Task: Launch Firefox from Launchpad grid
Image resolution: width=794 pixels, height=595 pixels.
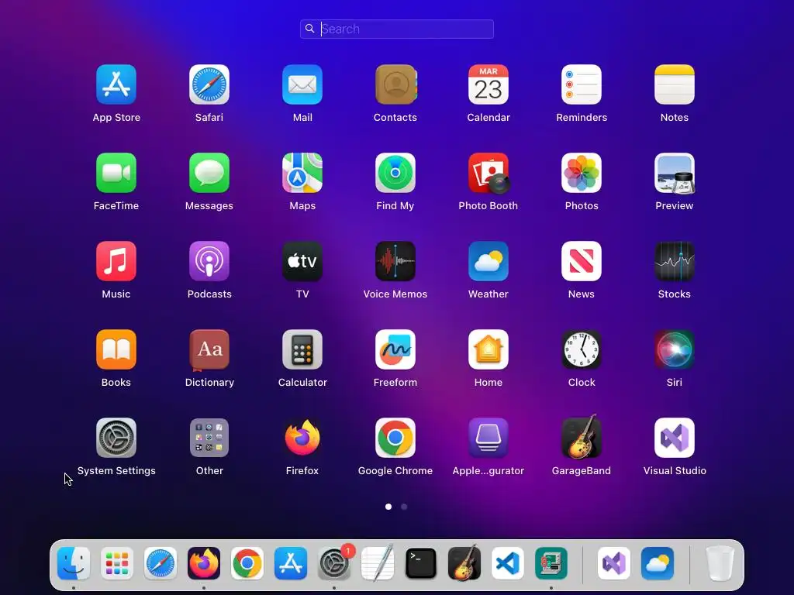Action: click(302, 438)
